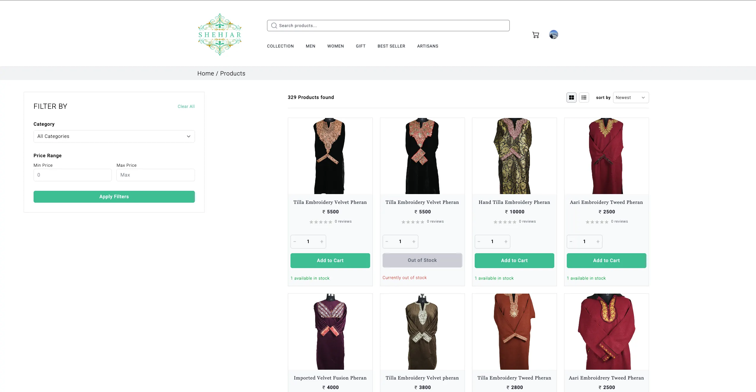Rate Tilla Embroidery Velvet Pheran with stars
756x392 pixels.
click(x=321, y=222)
